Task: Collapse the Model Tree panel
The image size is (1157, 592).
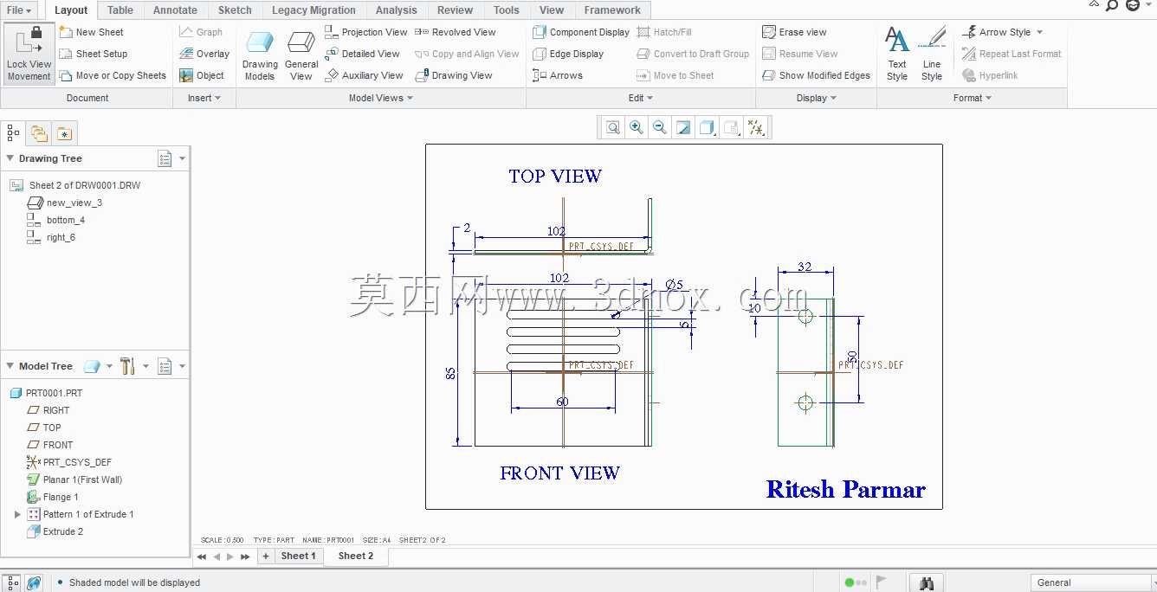Action: pyautogui.click(x=10, y=366)
